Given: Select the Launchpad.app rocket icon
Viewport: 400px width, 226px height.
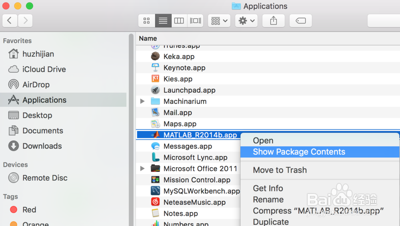Looking at the screenshot, I should (155, 90).
